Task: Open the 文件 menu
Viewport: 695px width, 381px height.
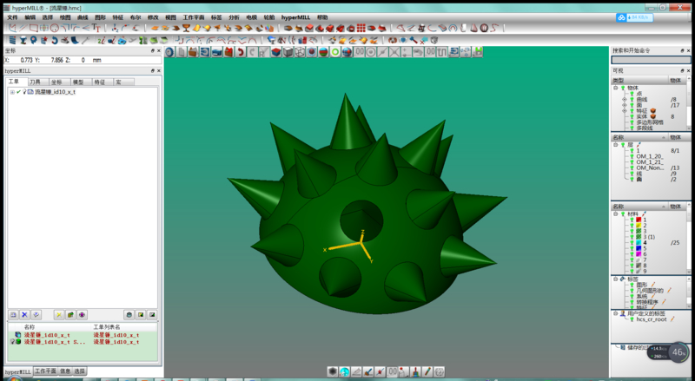Action: 12,17
